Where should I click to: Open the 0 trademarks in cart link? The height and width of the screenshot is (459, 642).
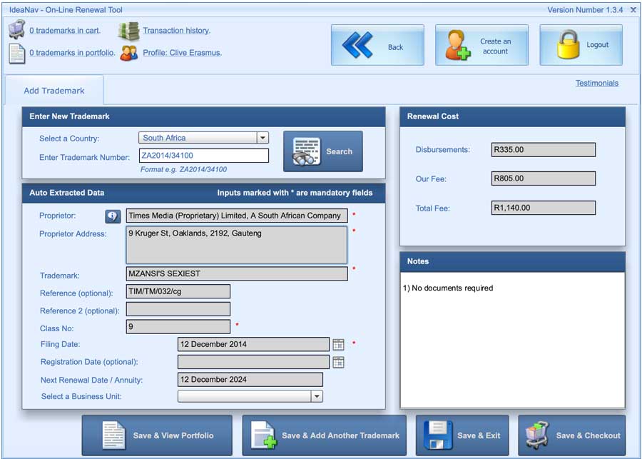tap(65, 30)
